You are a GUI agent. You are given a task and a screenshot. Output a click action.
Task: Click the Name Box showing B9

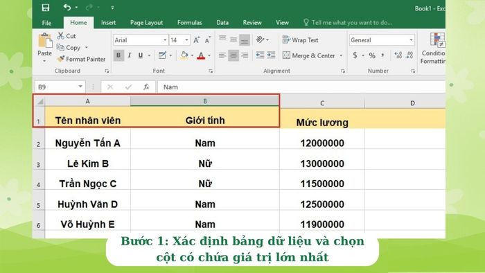60,87
